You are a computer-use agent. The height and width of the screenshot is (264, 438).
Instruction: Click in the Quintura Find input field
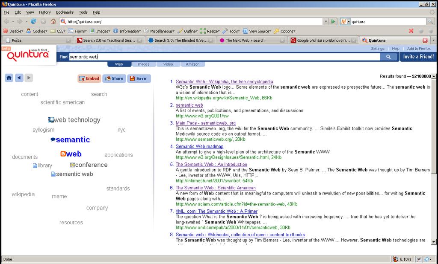tap(224, 57)
